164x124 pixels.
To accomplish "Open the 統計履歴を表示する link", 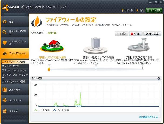I will click(x=148, y=117).
